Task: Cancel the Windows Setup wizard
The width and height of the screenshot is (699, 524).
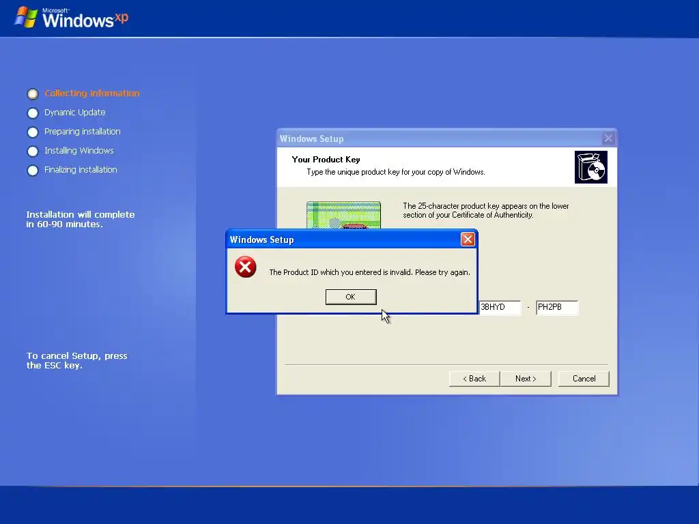Action: [584, 379]
